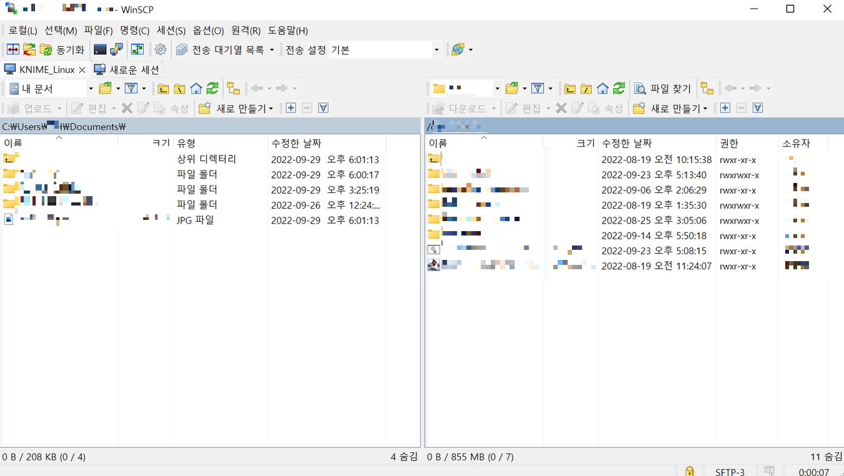
Task: Refresh the remote panel file list
Action: (x=619, y=89)
